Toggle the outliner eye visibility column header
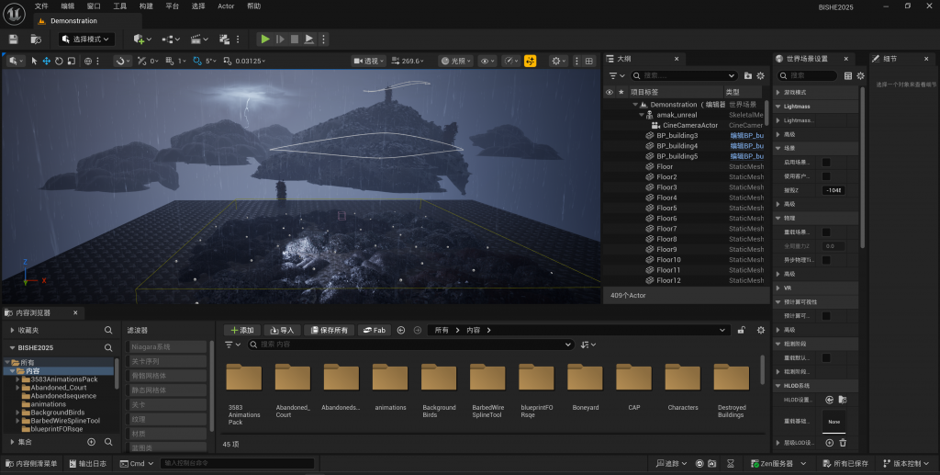Image resolution: width=940 pixels, height=475 pixels. (x=609, y=92)
